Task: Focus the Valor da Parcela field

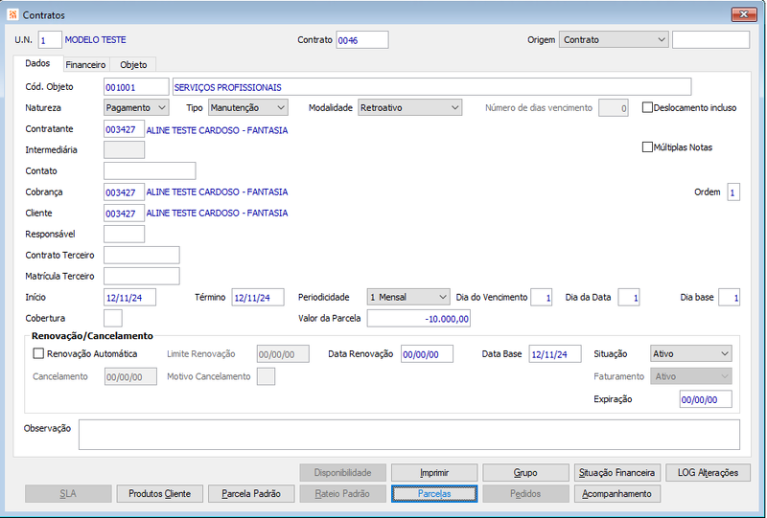Action: pos(419,319)
